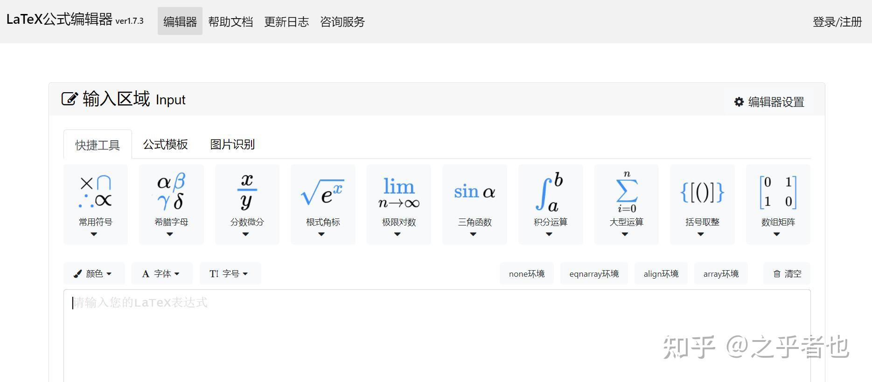This screenshot has height=382, width=872.
Task: Expand the 根式角标 dropdown arrow
Action: (321, 234)
